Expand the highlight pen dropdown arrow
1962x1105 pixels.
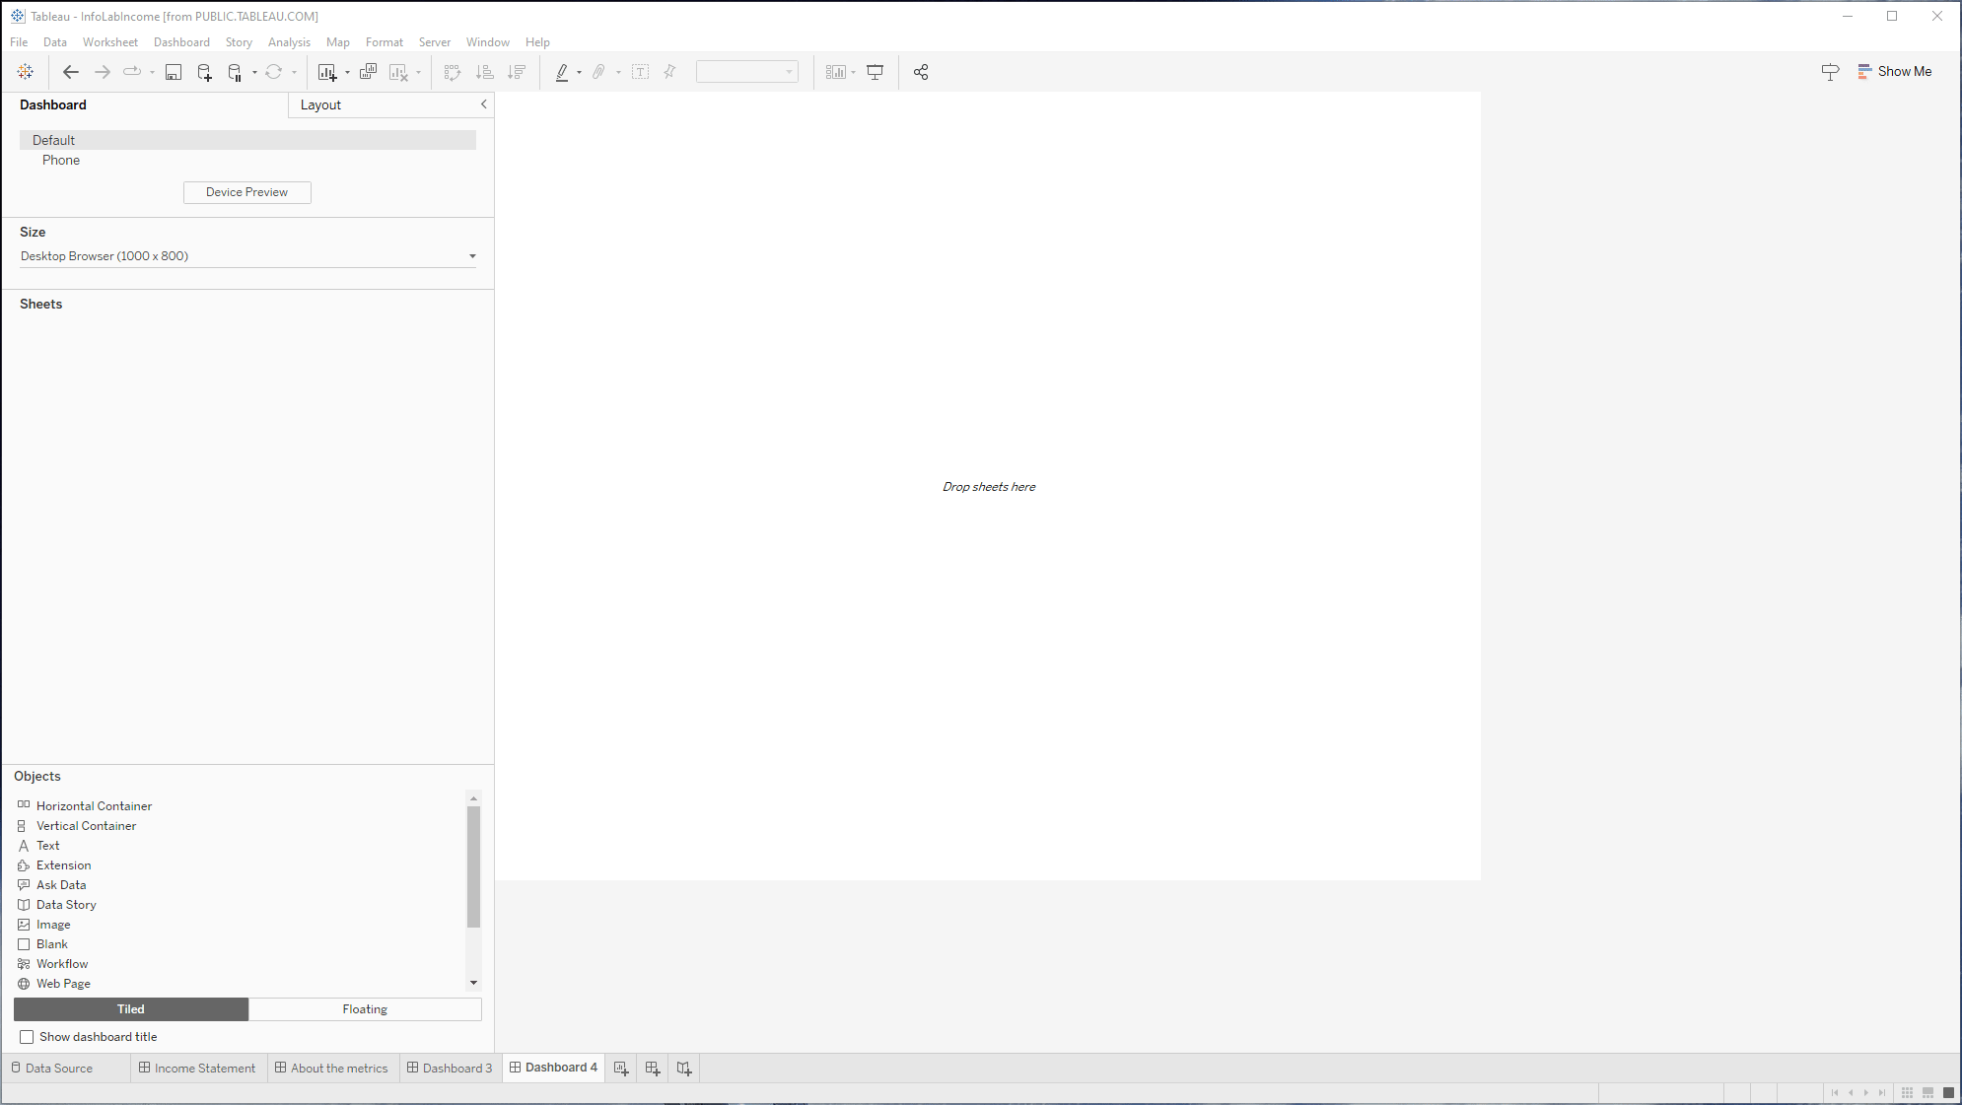579,73
